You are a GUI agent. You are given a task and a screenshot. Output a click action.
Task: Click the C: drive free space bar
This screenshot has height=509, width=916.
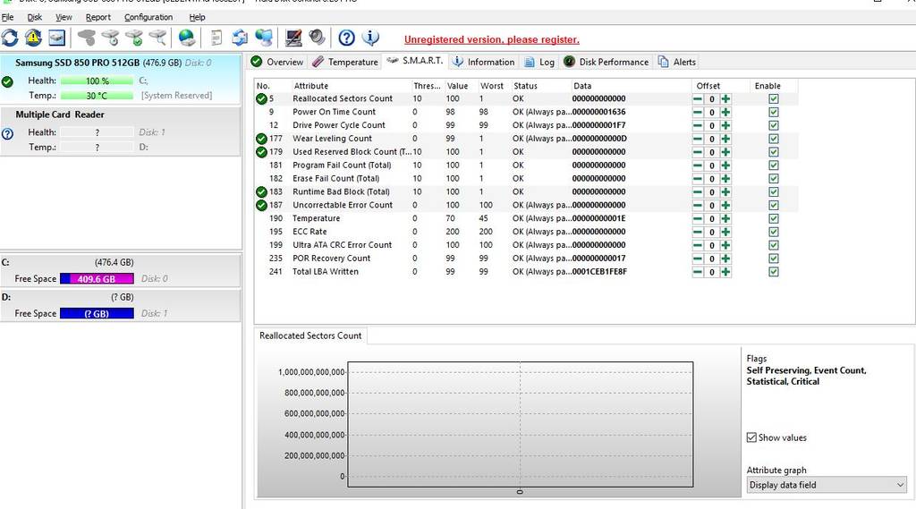[x=97, y=279]
